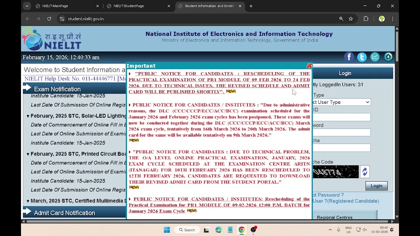
Task: Open the Forgot Password link
Action: point(328,195)
